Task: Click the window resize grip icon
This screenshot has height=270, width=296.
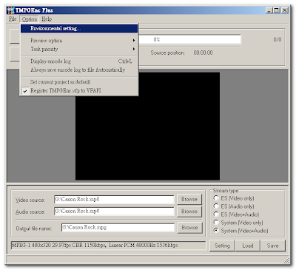Action: pyautogui.click(x=286, y=260)
